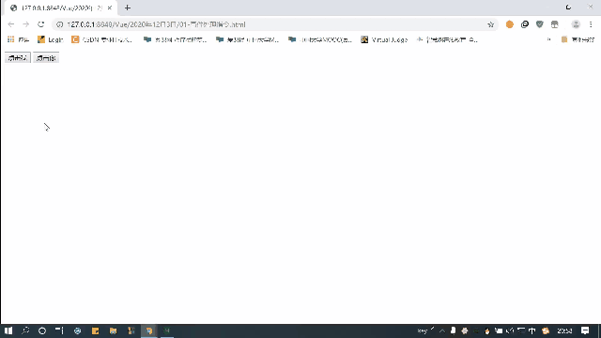
Task: Go forward to the next page
Action: [25, 24]
